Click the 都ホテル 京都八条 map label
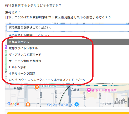The width and height of the screenshot is (129, 114). click(x=104, y=90)
